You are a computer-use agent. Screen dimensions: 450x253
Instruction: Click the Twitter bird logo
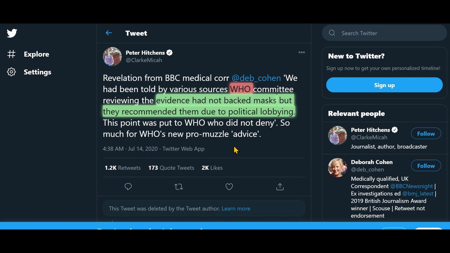point(12,33)
